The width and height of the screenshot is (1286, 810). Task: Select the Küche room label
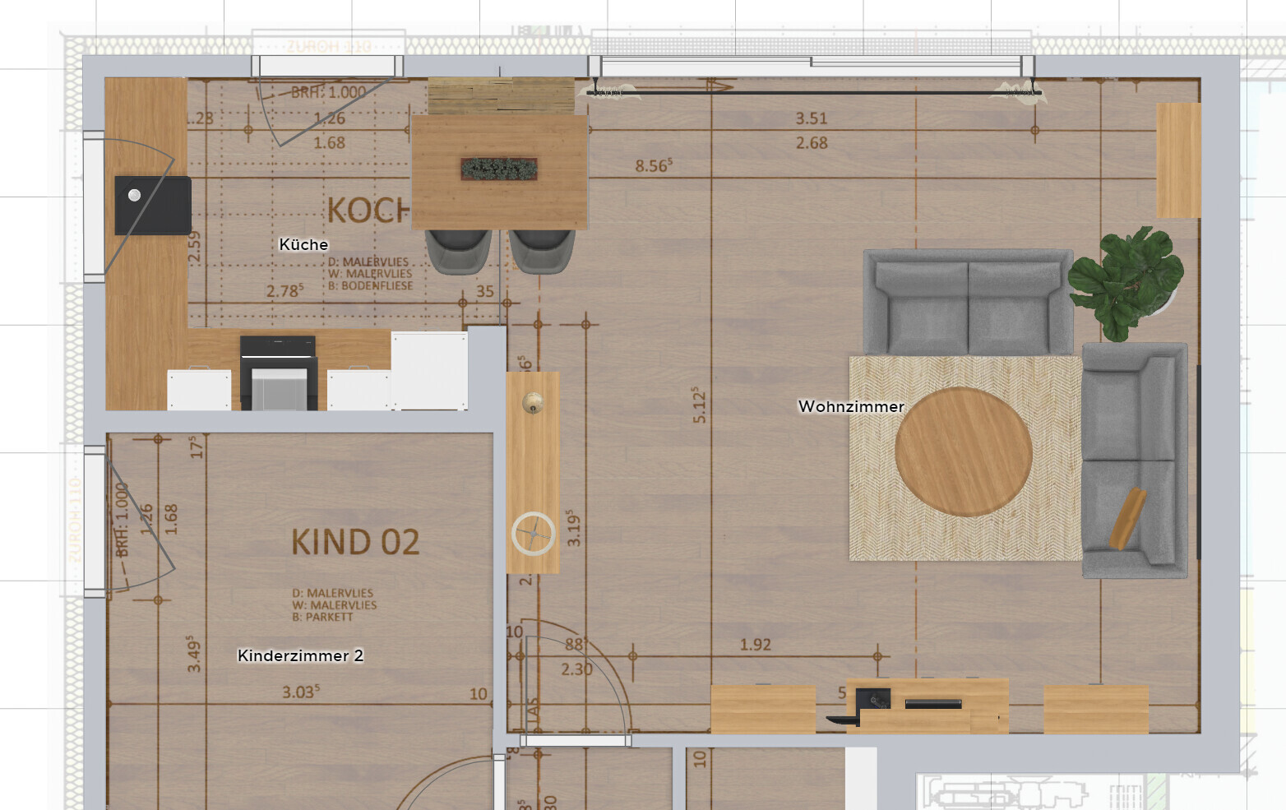tap(303, 244)
